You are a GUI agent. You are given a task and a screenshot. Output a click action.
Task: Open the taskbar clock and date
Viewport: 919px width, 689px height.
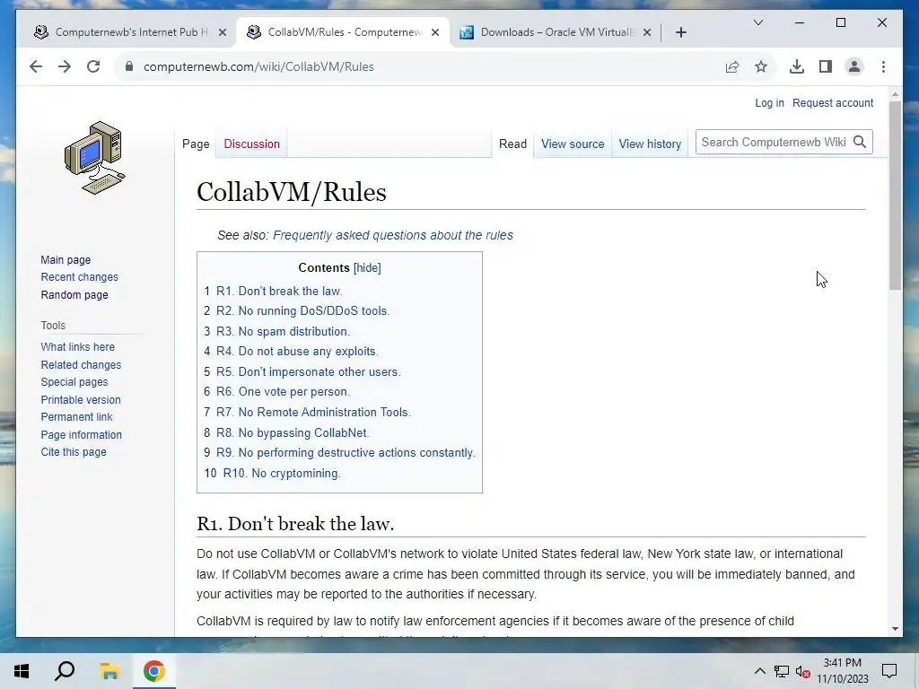coord(843,671)
